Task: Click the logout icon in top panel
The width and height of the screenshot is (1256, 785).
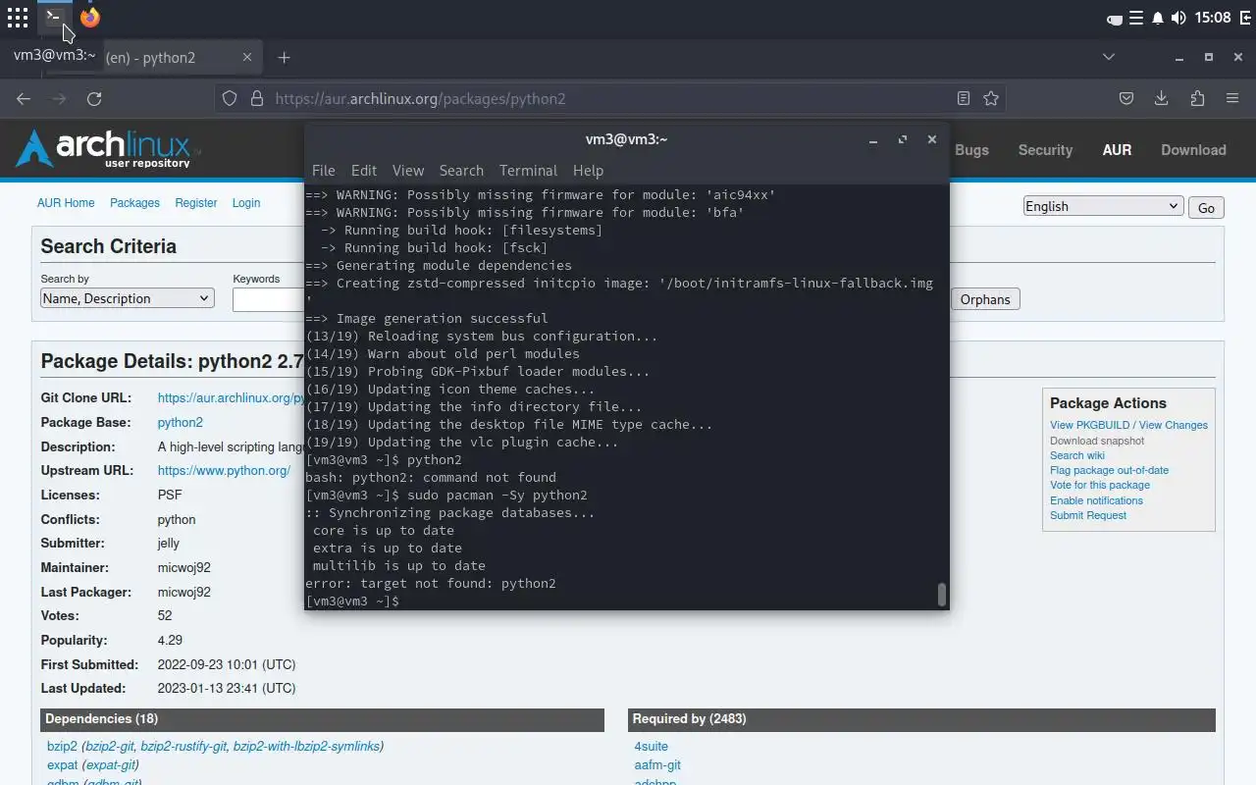Action: [1246, 18]
